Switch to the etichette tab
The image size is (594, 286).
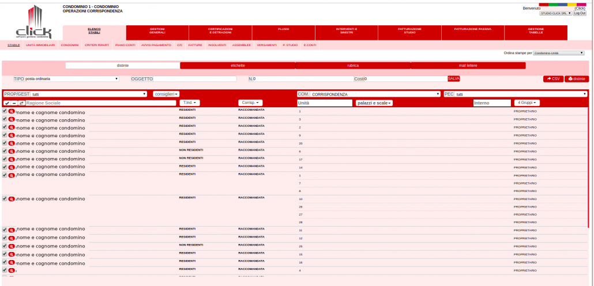[238, 66]
